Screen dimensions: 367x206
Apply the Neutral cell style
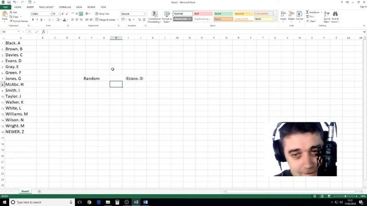click(x=243, y=14)
